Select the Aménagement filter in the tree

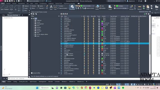(x=40, y=24)
